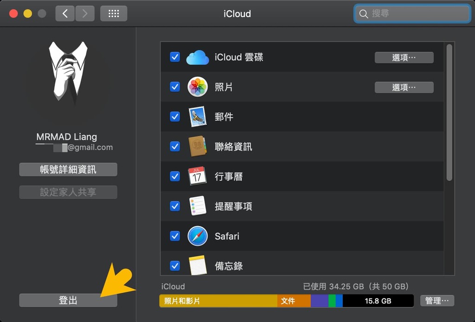Click the 照片和影片 storage bar segment
The width and height of the screenshot is (475, 322).
click(218, 301)
